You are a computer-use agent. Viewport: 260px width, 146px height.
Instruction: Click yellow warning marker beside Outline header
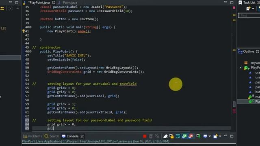(x=234, y=50)
